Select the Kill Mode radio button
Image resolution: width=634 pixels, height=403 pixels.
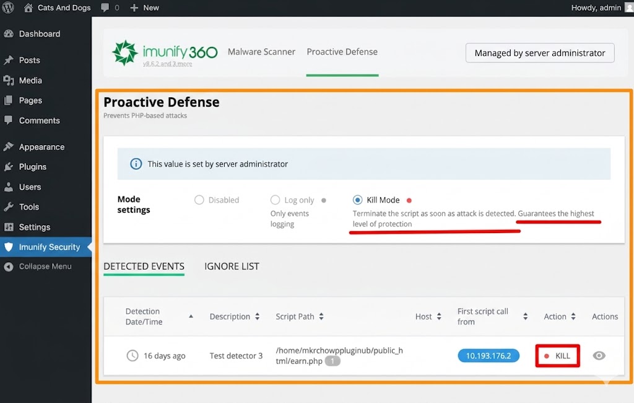357,200
